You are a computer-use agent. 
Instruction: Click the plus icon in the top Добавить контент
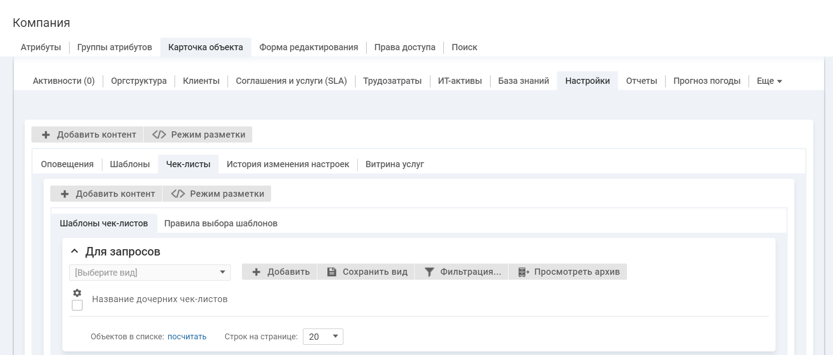tap(46, 135)
